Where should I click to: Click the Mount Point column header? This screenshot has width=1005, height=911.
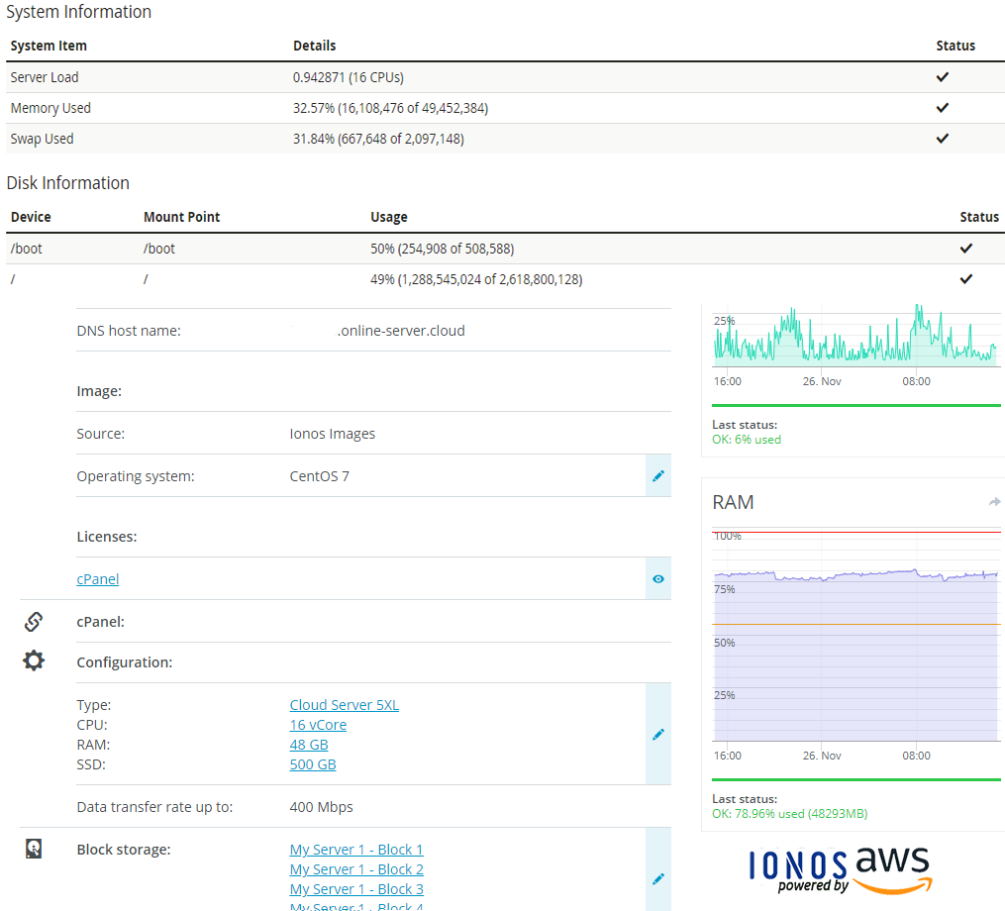pyautogui.click(x=181, y=217)
